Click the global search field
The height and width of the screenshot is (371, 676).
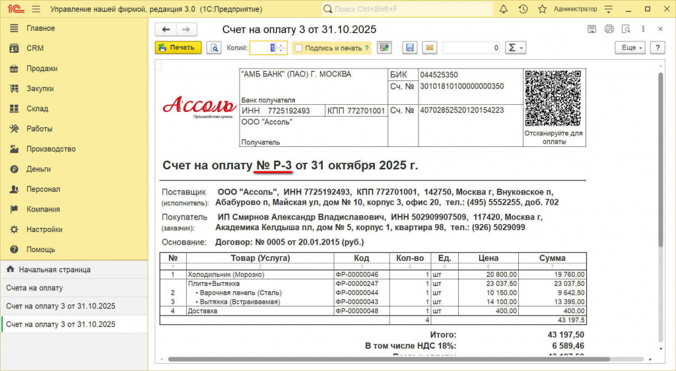tap(407, 9)
